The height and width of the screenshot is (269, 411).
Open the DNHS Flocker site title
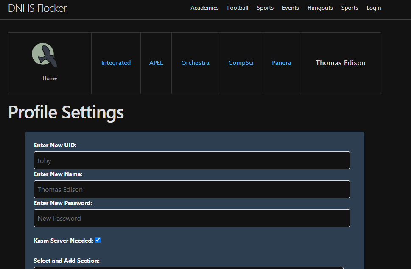(x=37, y=8)
